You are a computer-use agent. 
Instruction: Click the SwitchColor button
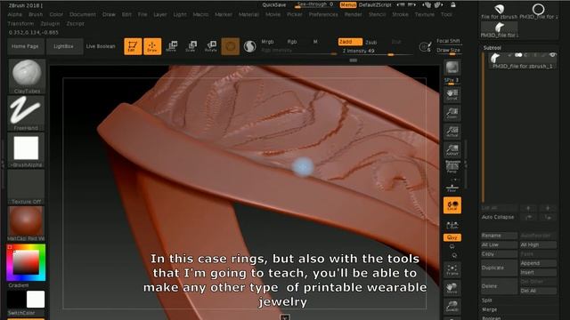point(21,313)
